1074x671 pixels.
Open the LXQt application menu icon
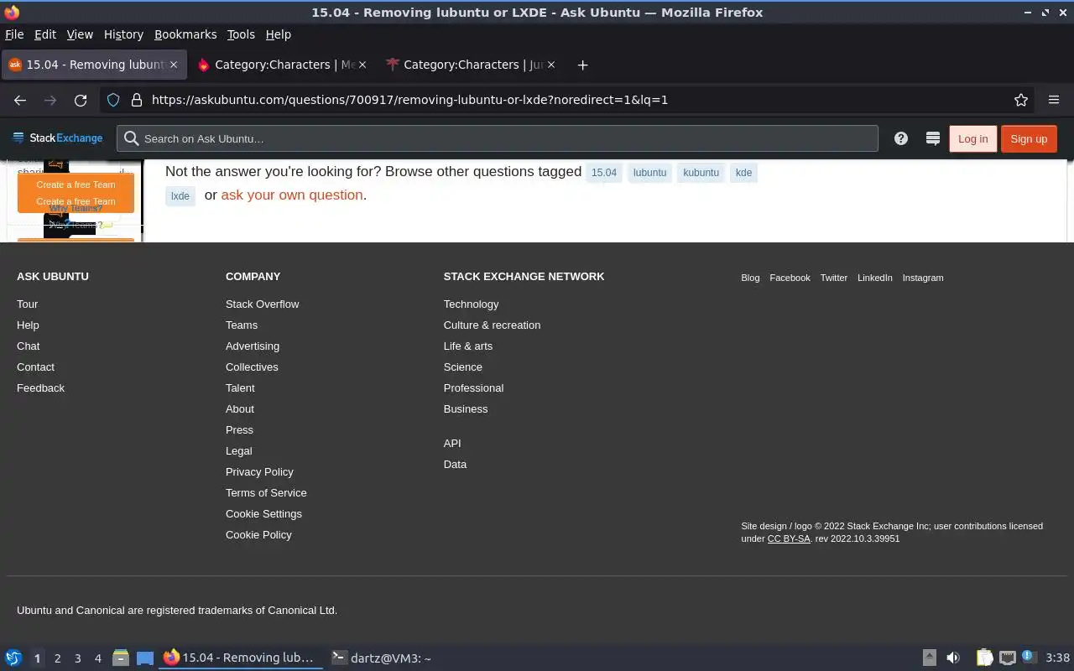point(13,658)
